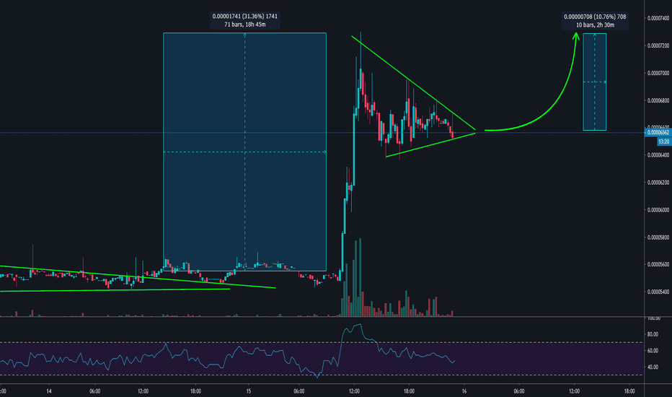
Task: Click the 13:20 bar countdown label
Action: pos(663,141)
